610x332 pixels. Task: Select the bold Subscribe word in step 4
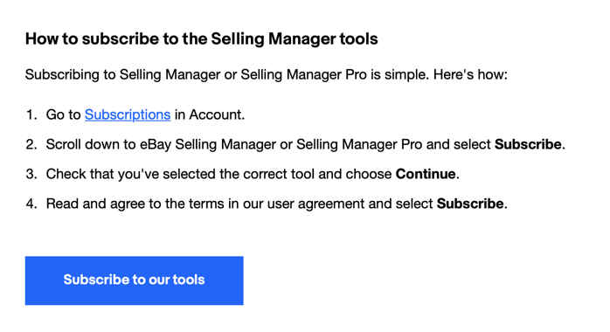[x=470, y=204]
